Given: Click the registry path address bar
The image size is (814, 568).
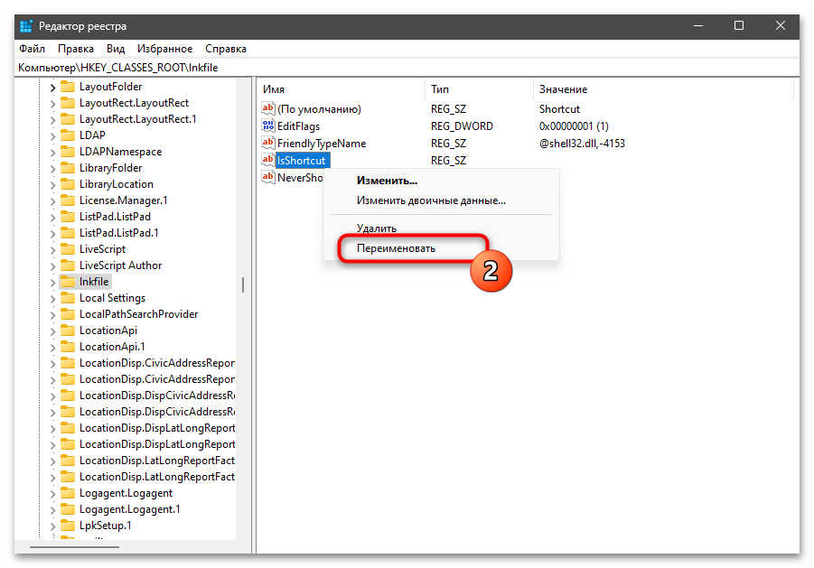Looking at the screenshot, I should click(x=407, y=68).
